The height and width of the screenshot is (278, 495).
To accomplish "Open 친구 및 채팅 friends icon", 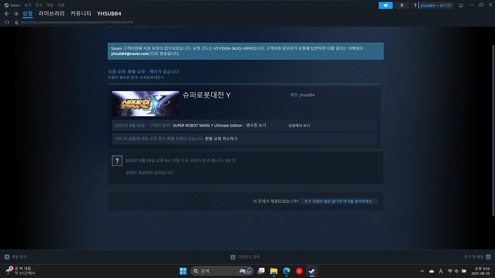I will pos(488,257).
